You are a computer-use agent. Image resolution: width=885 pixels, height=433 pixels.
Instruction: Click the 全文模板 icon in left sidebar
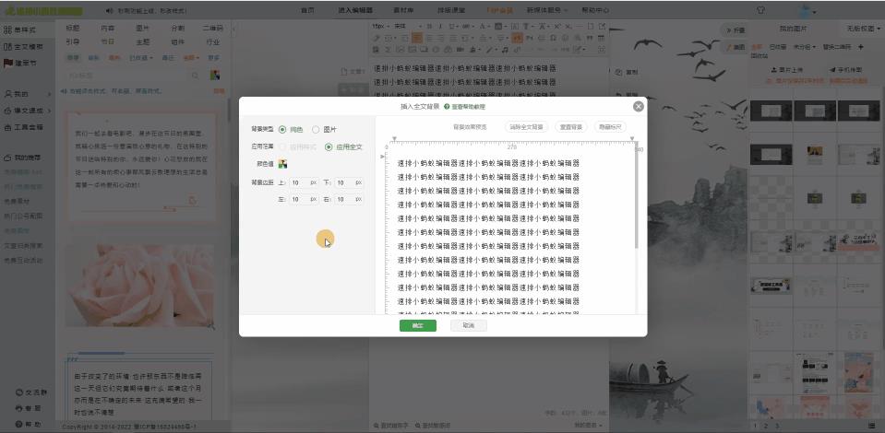pos(8,46)
